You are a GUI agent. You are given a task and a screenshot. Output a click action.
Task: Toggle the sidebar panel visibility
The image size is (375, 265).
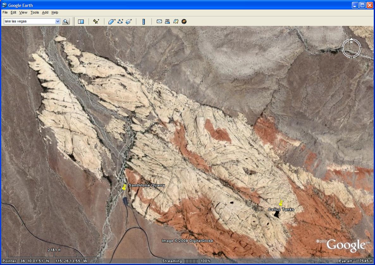click(x=81, y=21)
